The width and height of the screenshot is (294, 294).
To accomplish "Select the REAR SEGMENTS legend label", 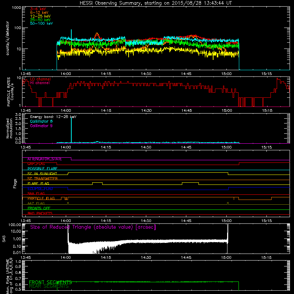I will click(x=49, y=286).
